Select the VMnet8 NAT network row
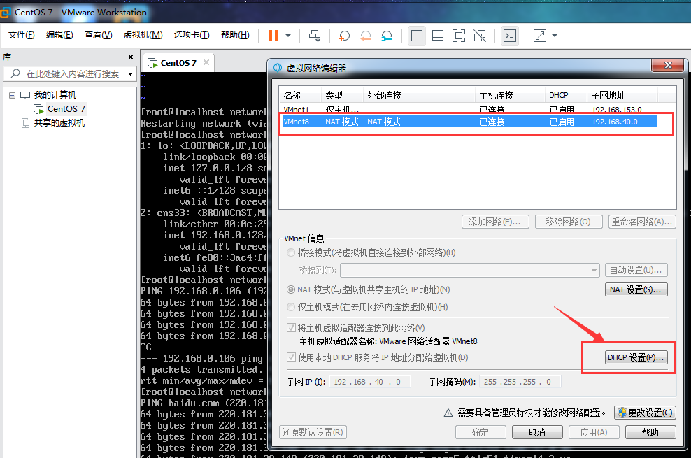The image size is (691, 458). 470,122
